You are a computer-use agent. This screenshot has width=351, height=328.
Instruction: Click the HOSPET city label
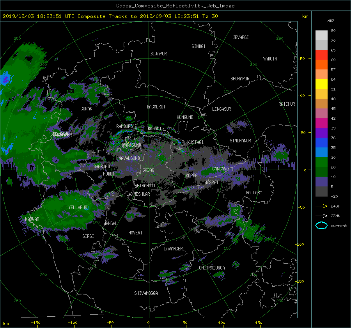tap(211, 183)
